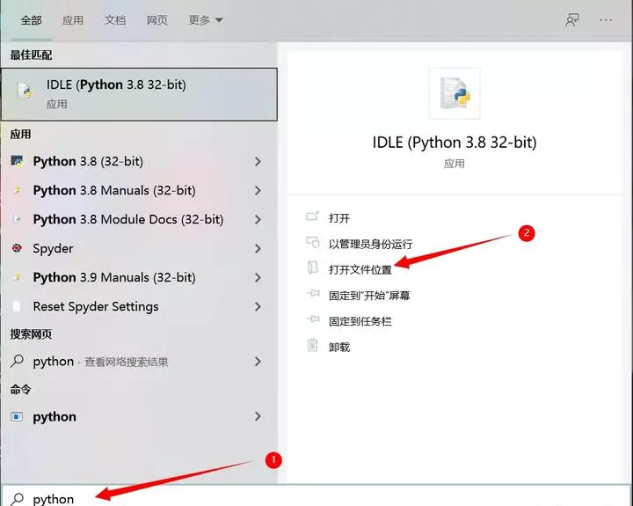The image size is (633, 506).
Task: Click the python command icon
Action: coord(17,417)
